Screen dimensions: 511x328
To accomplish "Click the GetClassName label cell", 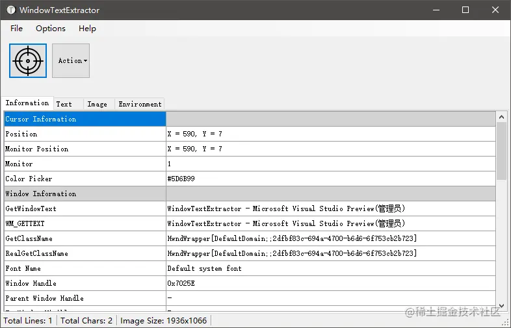I will 85,239.
